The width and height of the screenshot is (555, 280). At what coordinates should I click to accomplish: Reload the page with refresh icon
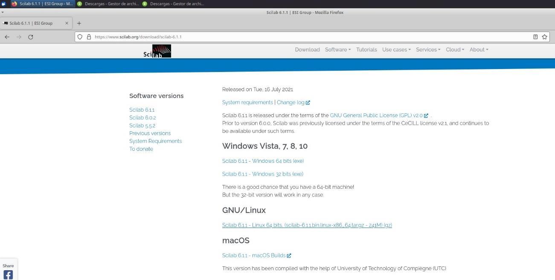coord(30,37)
